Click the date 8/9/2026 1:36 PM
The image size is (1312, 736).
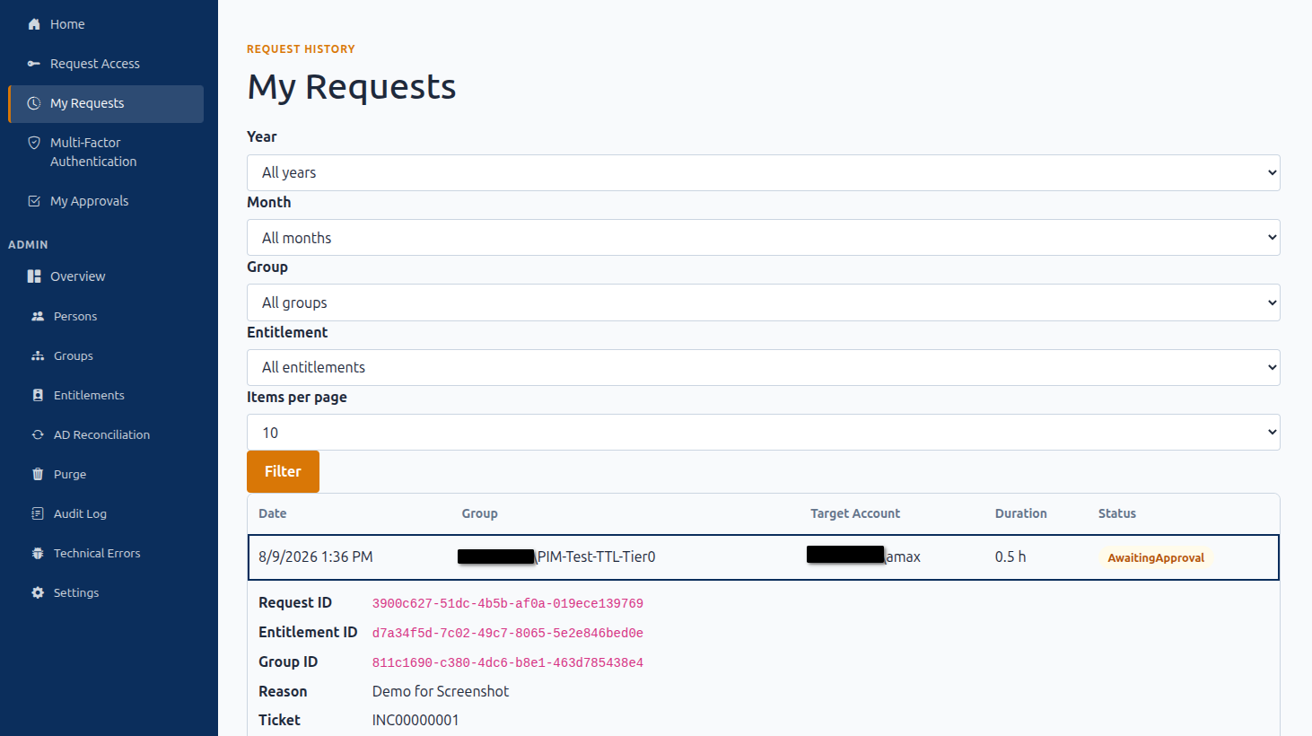316,556
